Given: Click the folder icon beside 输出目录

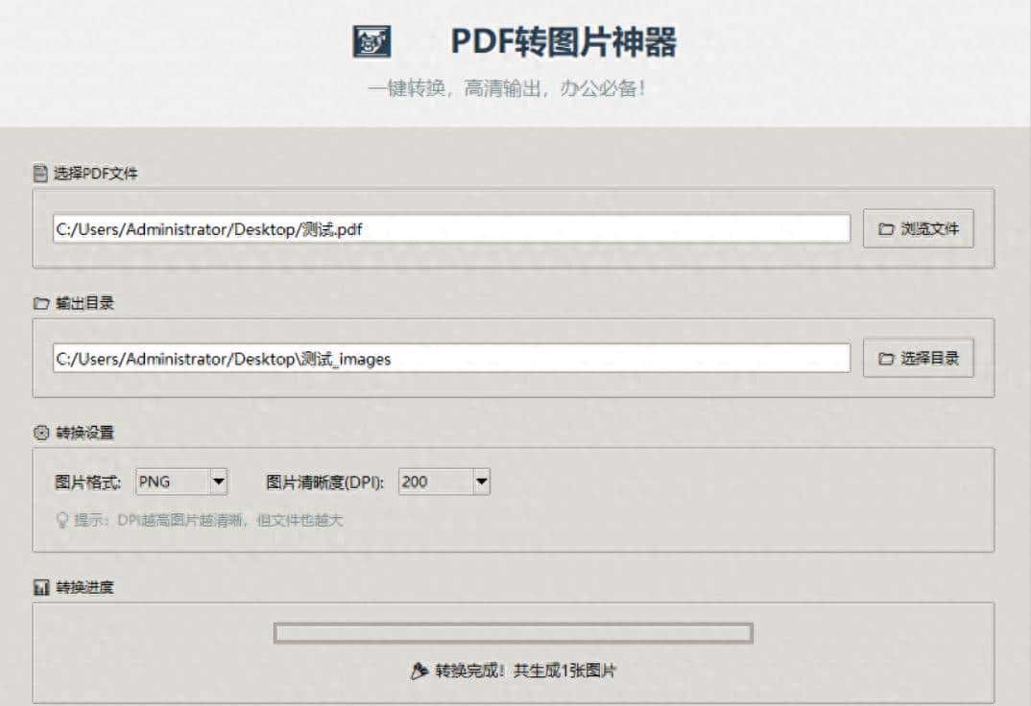Looking at the screenshot, I should [40, 303].
